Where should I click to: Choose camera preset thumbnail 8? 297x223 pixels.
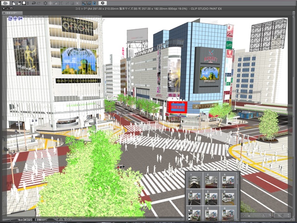pyautogui.click(x=211, y=214)
